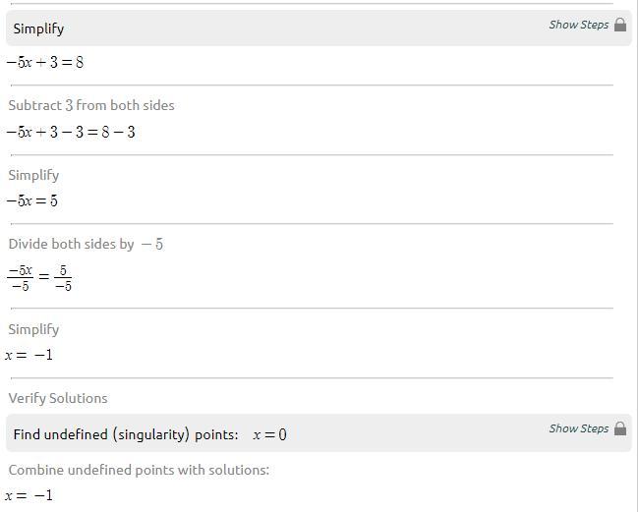
Task: Open Show Steps for the Simplify section
Action: coord(578,25)
